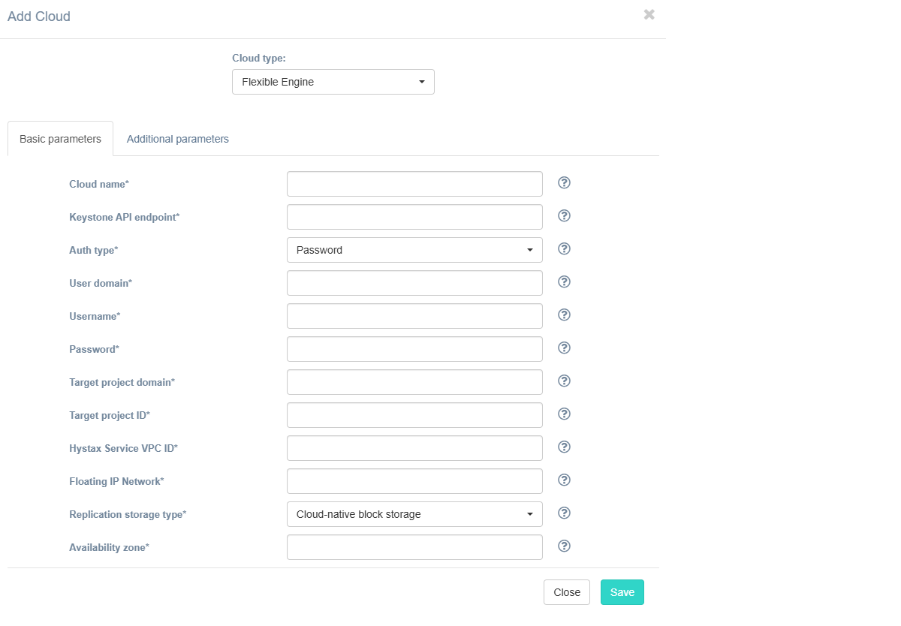Image resolution: width=901 pixels, height=626 pixels.
Task: Show help for Availability zone
Action: (x=565, y=546)
